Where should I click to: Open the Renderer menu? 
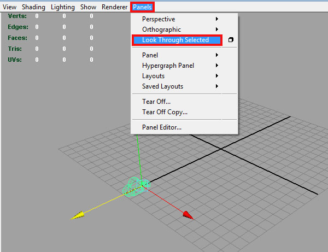114,7
